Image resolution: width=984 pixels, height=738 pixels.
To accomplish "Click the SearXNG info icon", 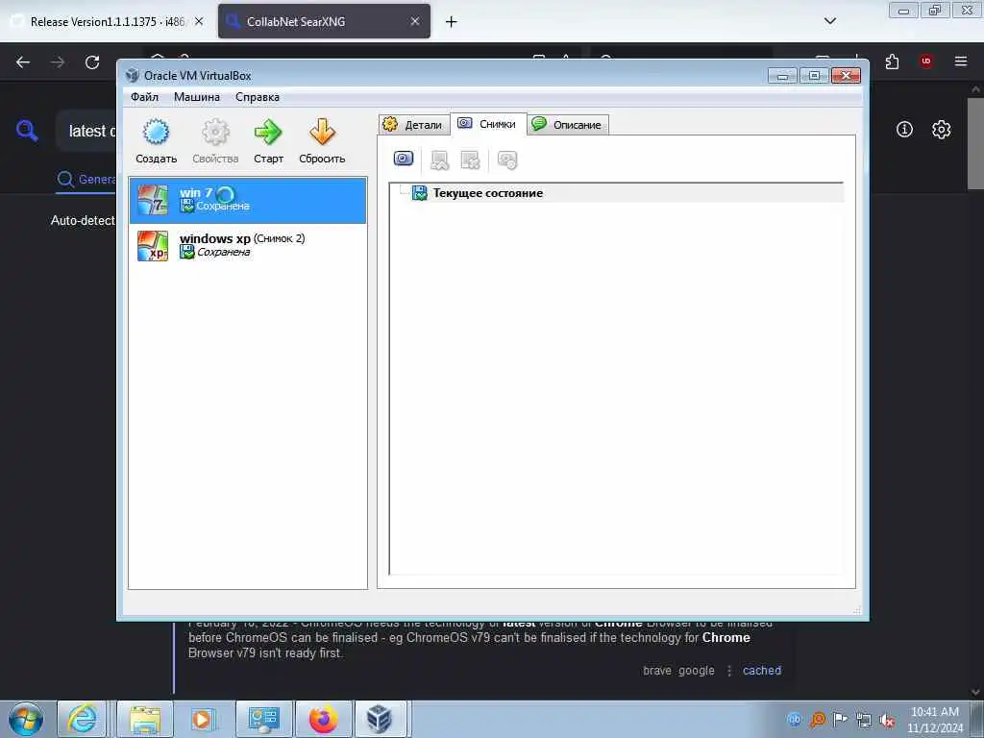I will pos(904,130).
